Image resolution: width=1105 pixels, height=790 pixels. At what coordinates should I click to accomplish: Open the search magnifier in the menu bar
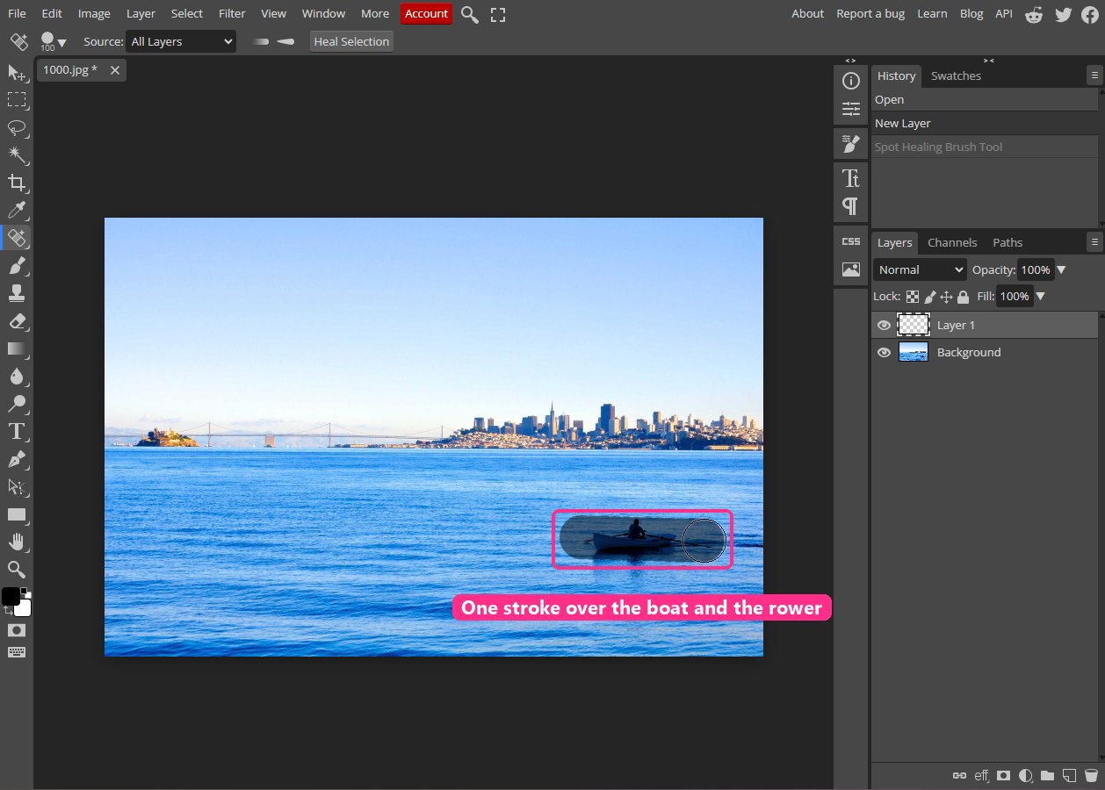470,14
